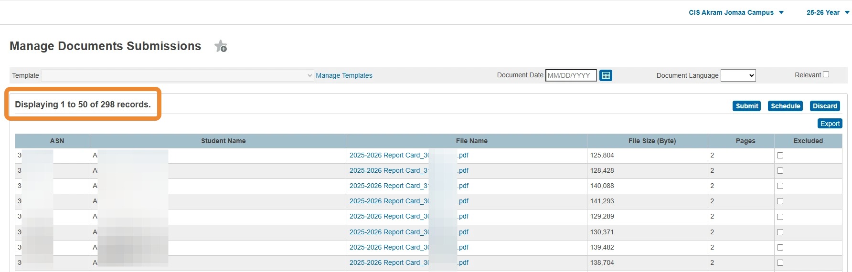This screenshot has height=272, width=852.
Task: Open the report card file sized 130,371
Action: tap(409, 232)
